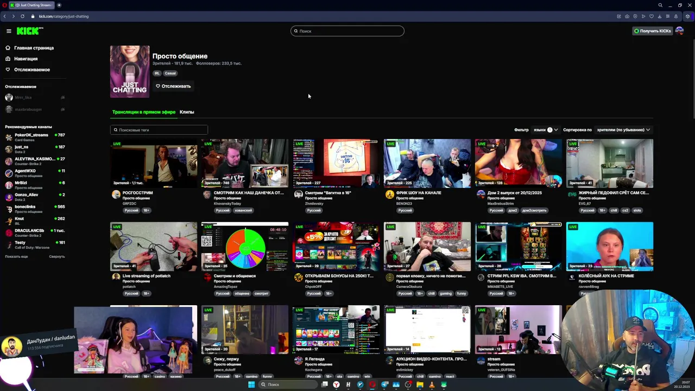
Task: Open the РОСГОССТРИМ stream thumbnail
Action: 154,163
